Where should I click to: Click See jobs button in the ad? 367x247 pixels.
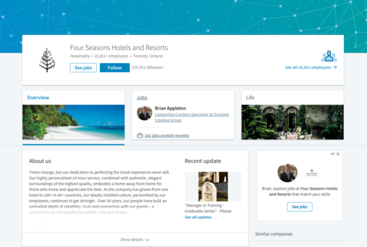click(300, 207)
